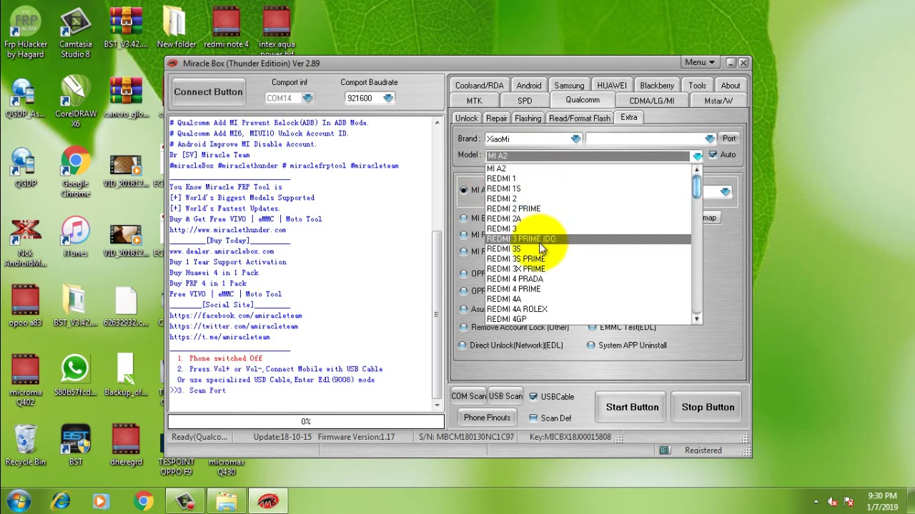The image size is (915, 514).
Task: Toggle the USBCable checkbox
Action: click(x=533, y=397)
